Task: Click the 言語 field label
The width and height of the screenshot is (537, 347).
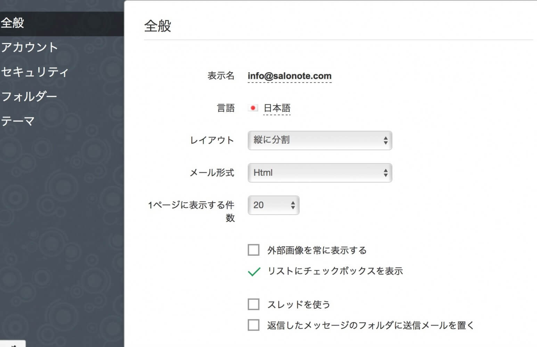Action: pyautogui.click(x=226, y=108)
